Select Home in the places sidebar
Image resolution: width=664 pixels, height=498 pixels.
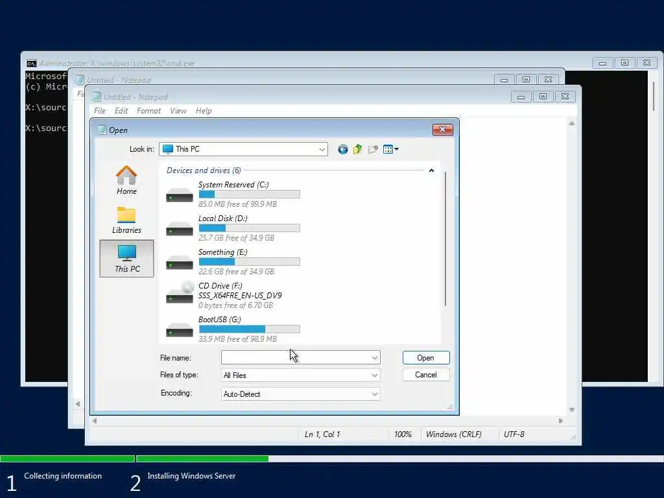[x=126, y=180]
